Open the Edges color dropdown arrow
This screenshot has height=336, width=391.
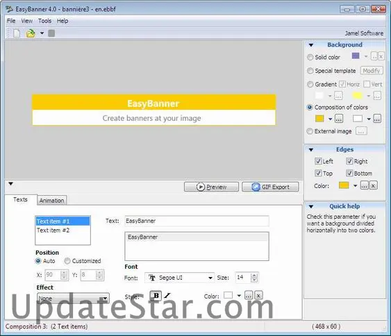pos(355,186)
